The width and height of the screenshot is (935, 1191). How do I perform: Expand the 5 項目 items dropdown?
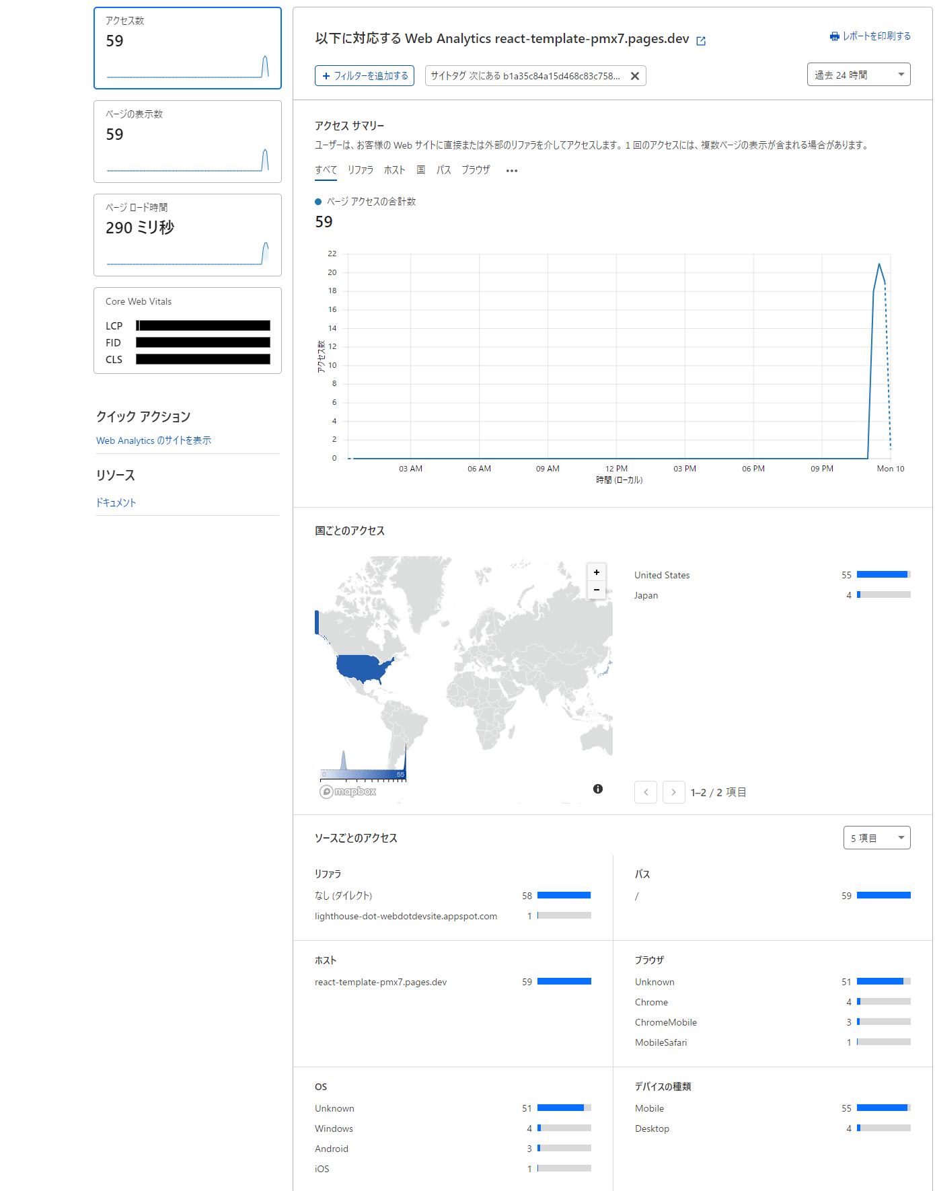coord(876,838)
